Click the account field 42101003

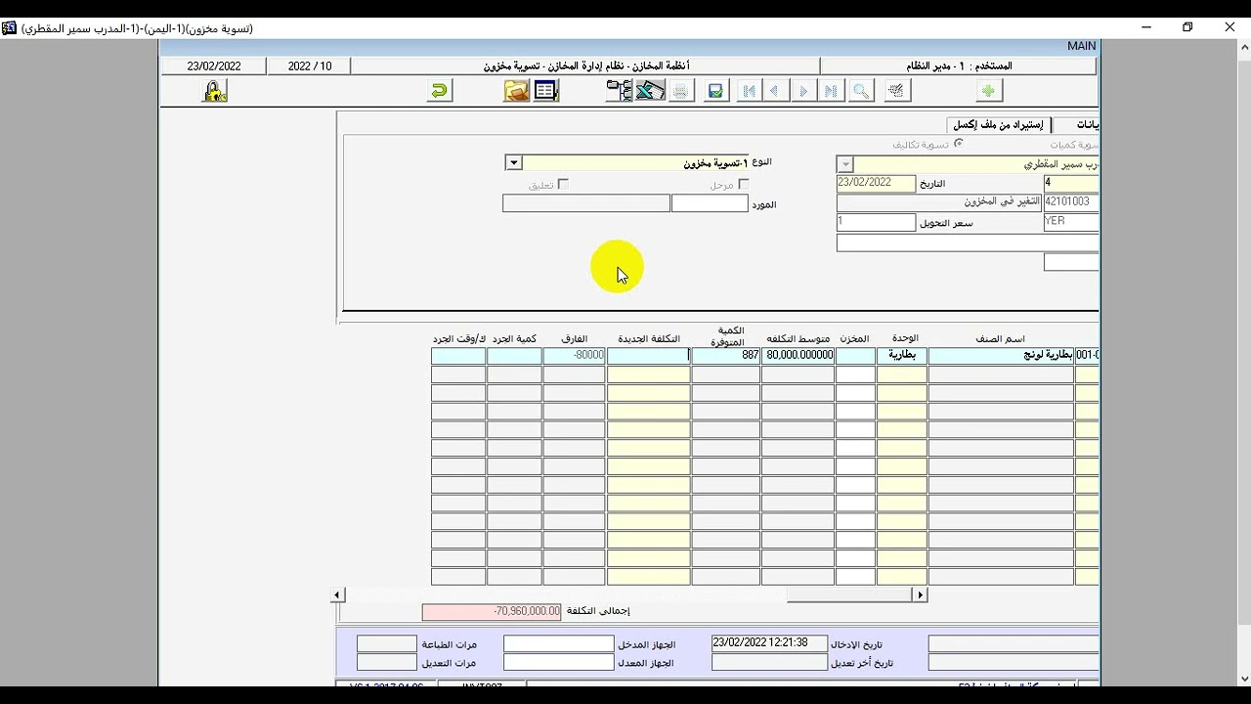[x=1071, y=201]
